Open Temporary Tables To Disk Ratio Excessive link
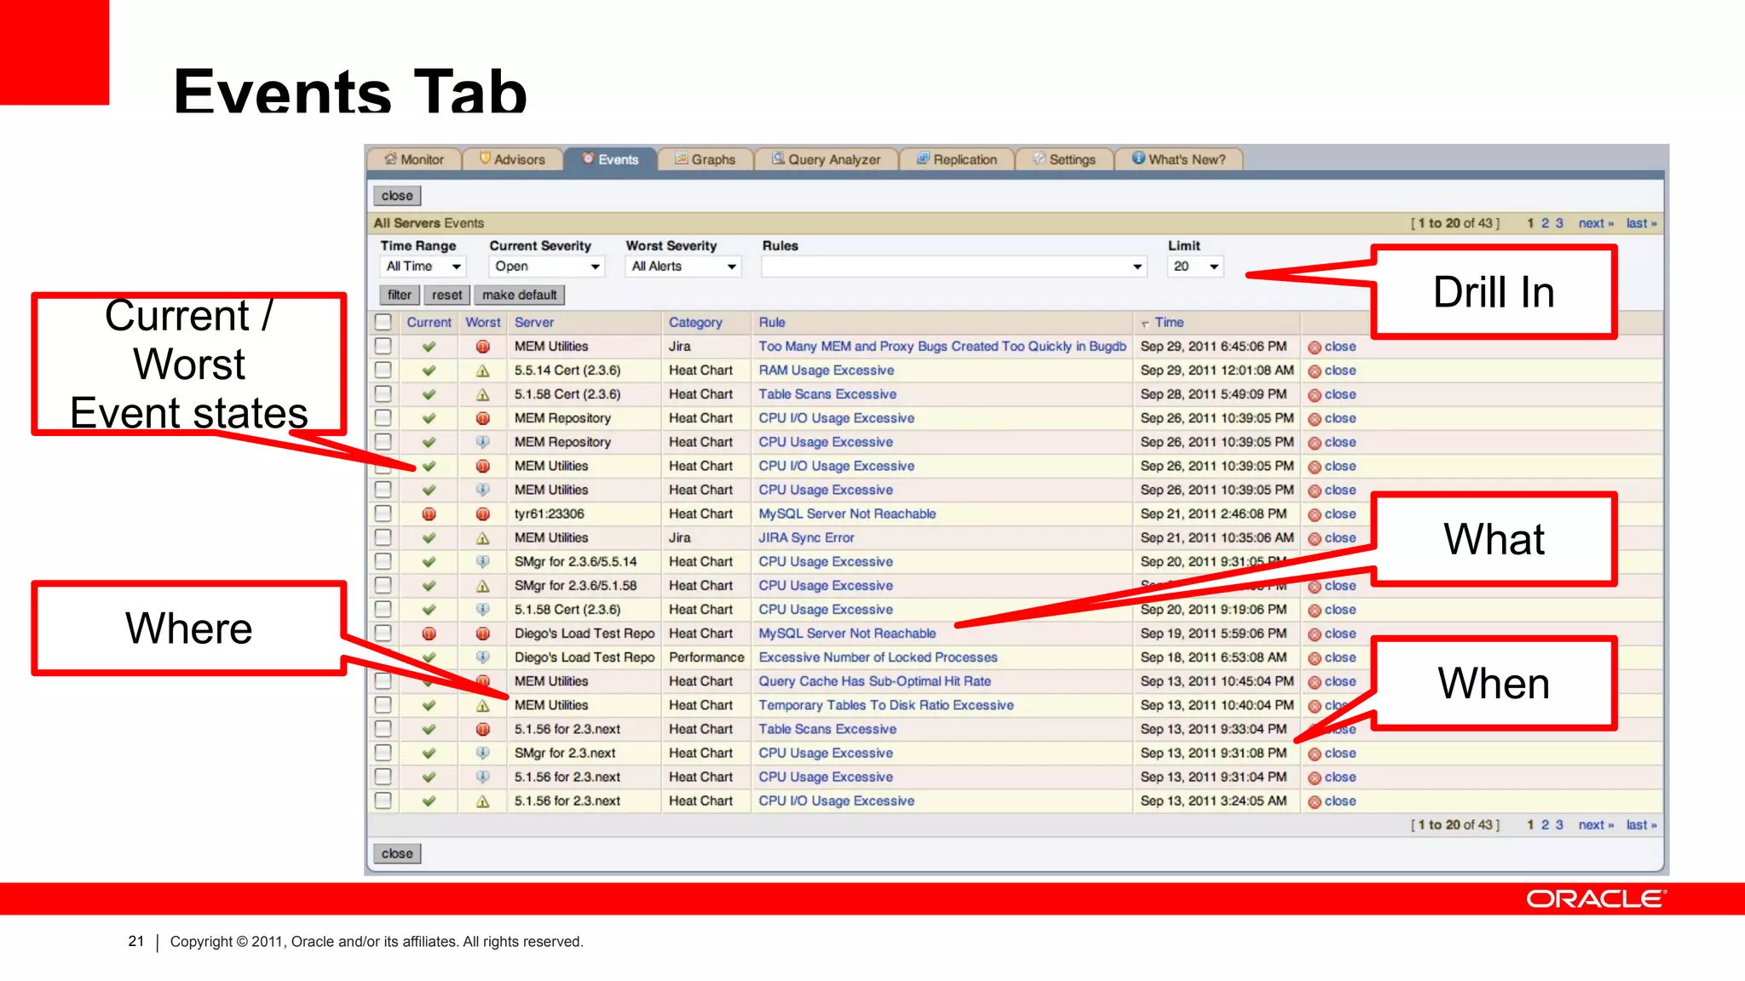1745x981 pixels. click(886, 705)
